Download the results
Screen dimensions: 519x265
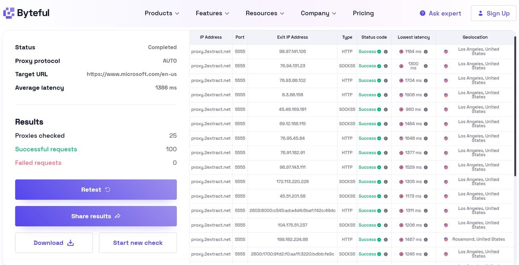(x=54, y=243)
